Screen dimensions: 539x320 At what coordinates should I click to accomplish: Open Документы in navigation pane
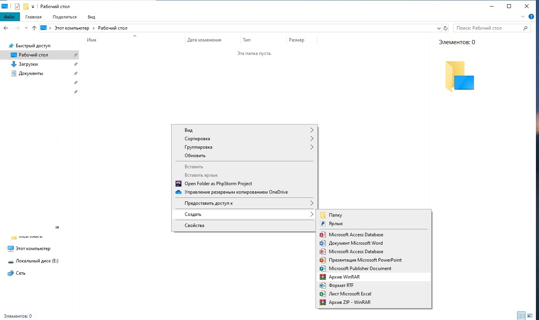31,73
